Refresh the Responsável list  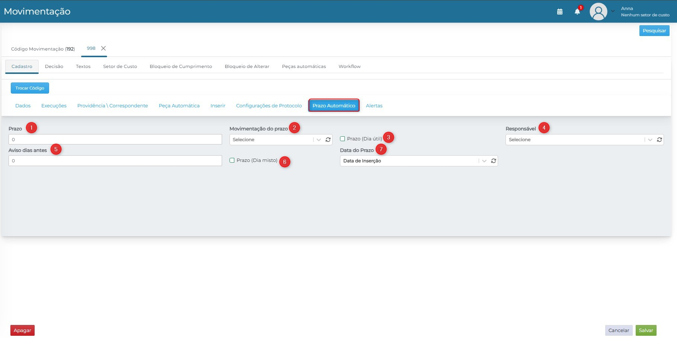pyautogui.click(x=660, y=140)
